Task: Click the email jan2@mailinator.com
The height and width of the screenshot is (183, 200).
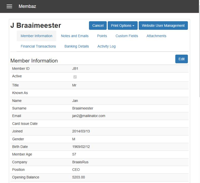Action: [x=89, y=116]
